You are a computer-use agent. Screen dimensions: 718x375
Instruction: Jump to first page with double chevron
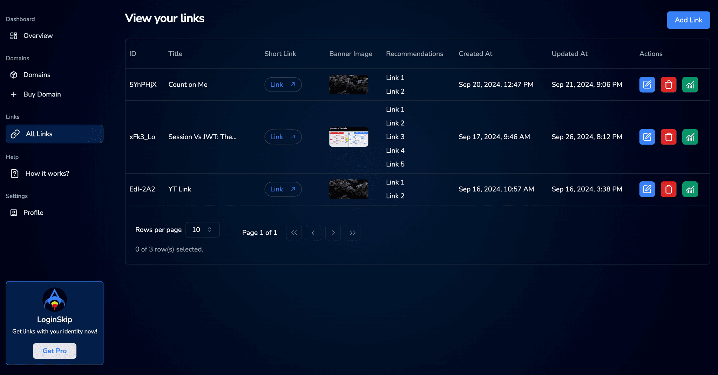point(294,233)
